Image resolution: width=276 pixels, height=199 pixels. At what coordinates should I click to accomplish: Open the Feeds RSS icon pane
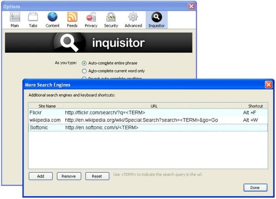point(72,20)
